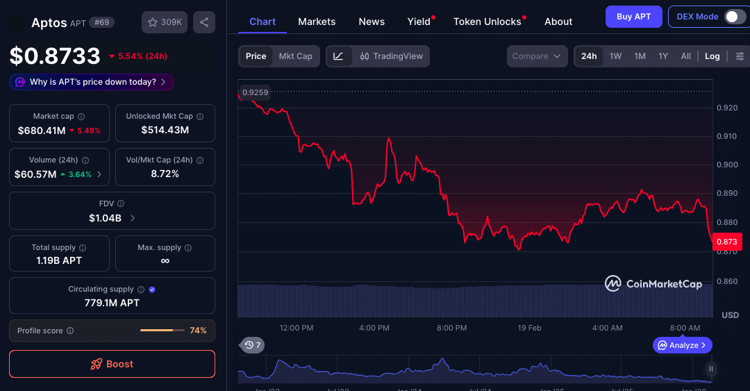Click the Boost button
Viewport: 750px width, 391px height.
[112, 364]
